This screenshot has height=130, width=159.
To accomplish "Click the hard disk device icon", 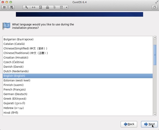I will (41, 7).
